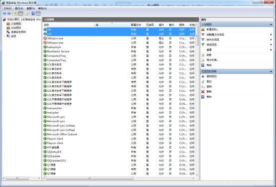Click the 导出列表 icon in Actions pane
276x187 pixels.
pos(203,60)
